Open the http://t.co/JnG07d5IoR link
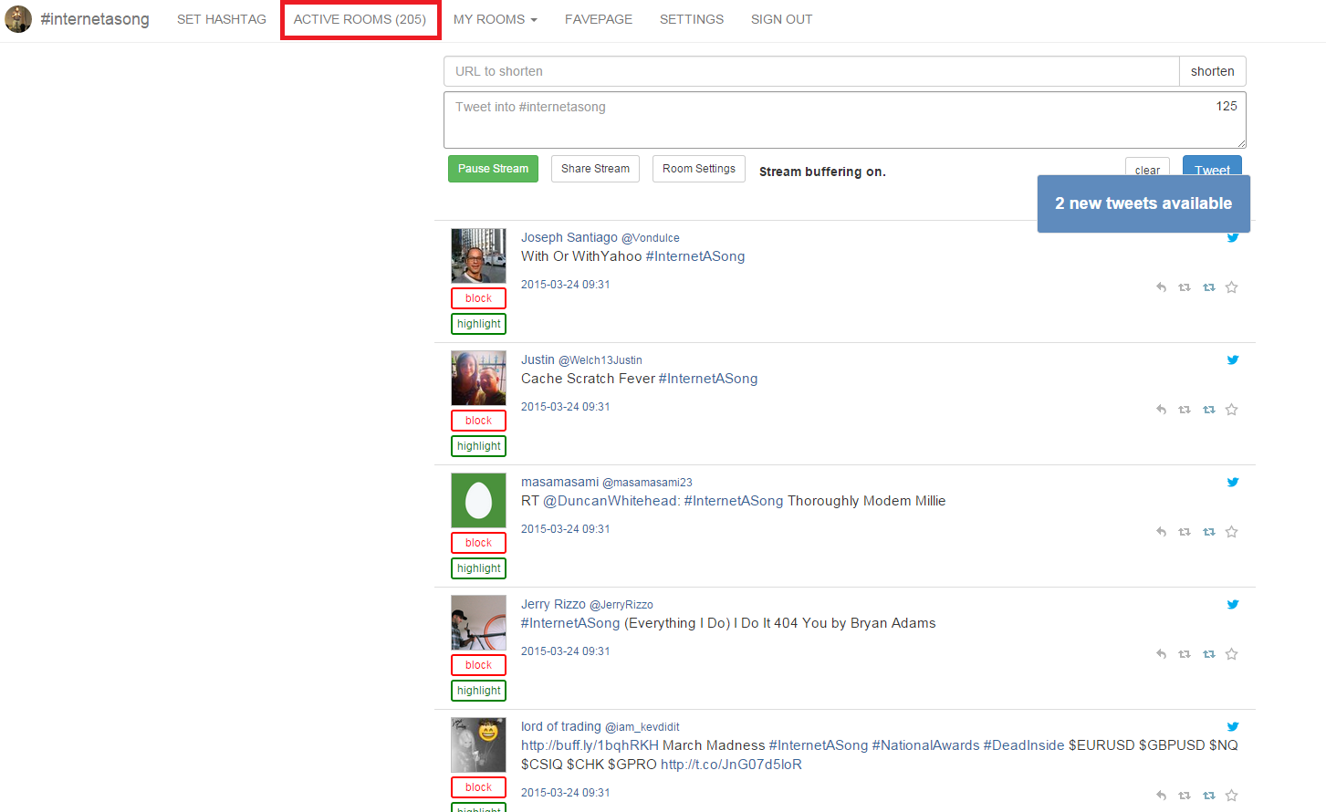 point(731,765)
